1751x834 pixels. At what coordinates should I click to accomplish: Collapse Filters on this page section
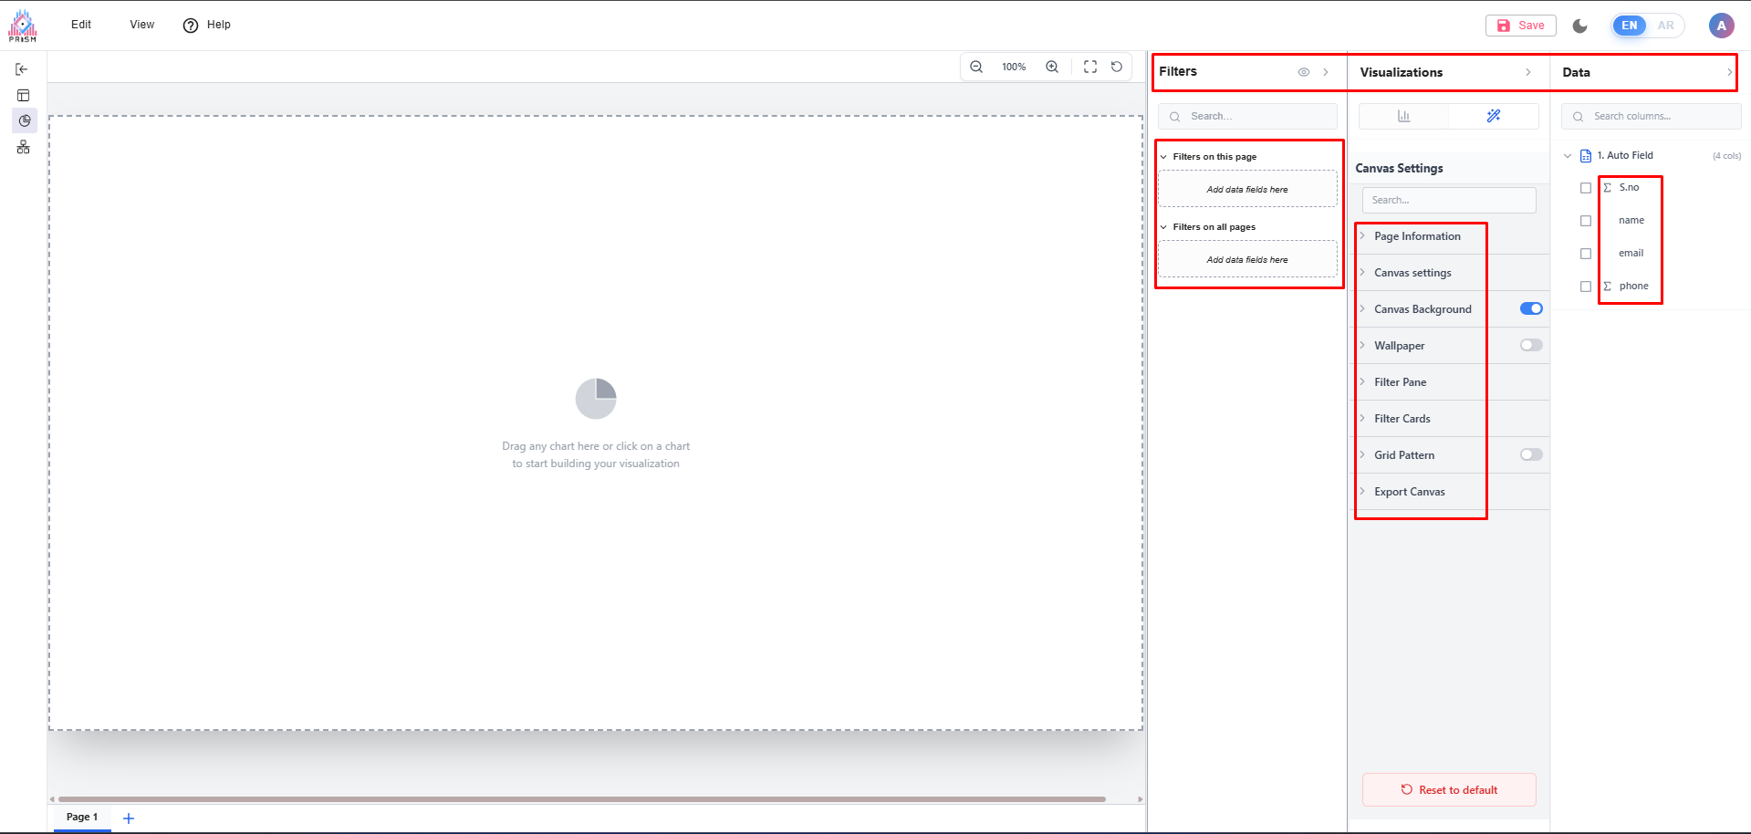(x=1163, y=157)
